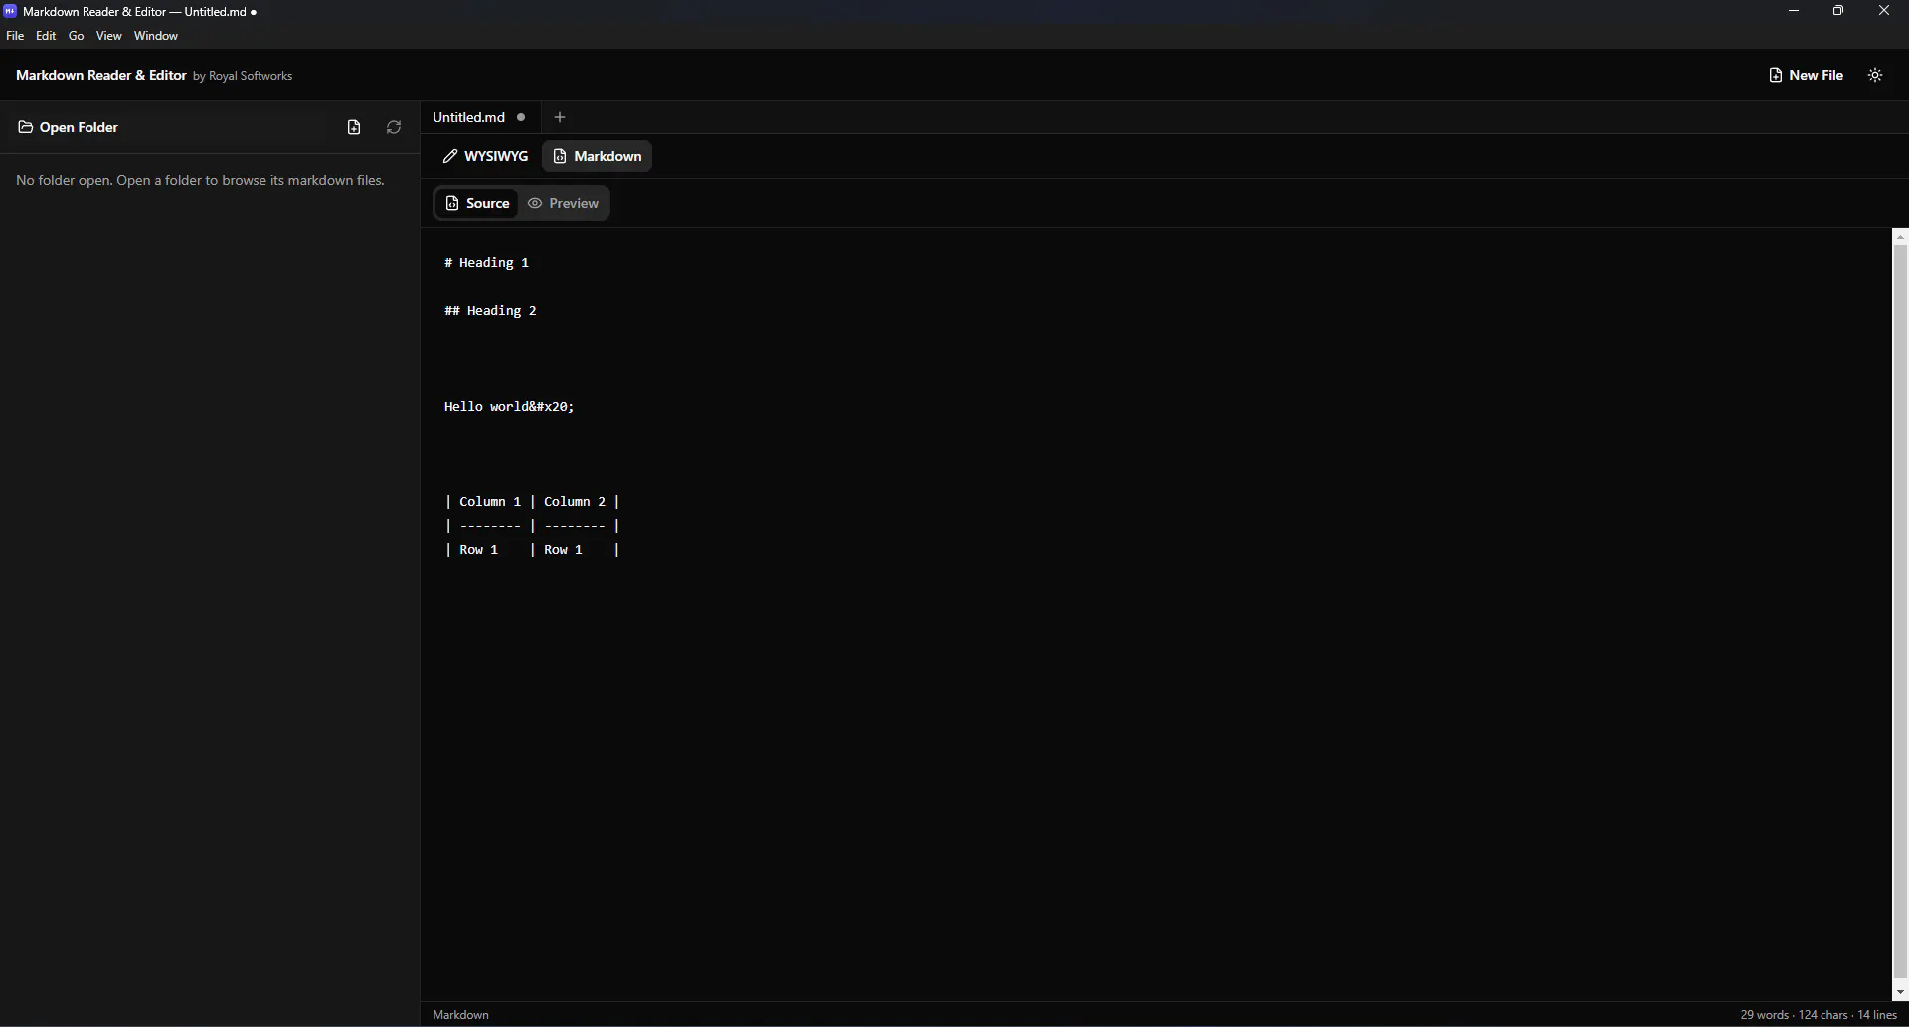Click the 'by Royal Softworks' text
Viewport: 1909px width, 1027px height.
point(243,76)
